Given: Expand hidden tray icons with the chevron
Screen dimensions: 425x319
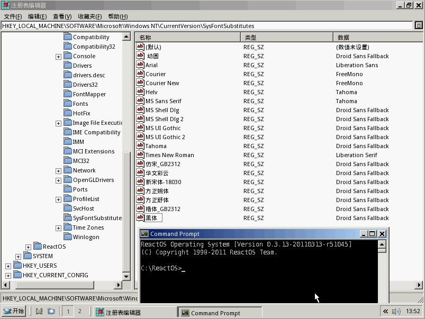Looking at the screenshot, I should click(x=385, y=312).
